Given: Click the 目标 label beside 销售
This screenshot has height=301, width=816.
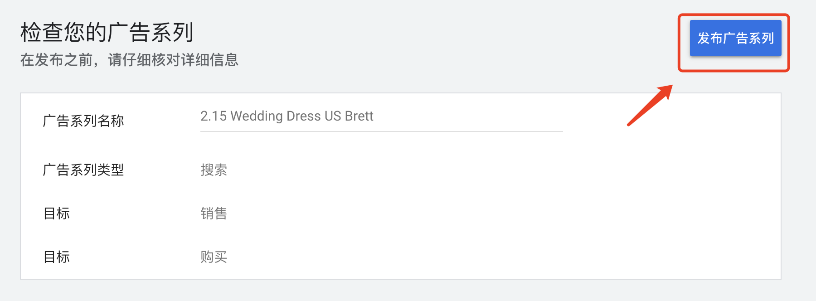Looking at the screenshot, I should tap(57, 213).
